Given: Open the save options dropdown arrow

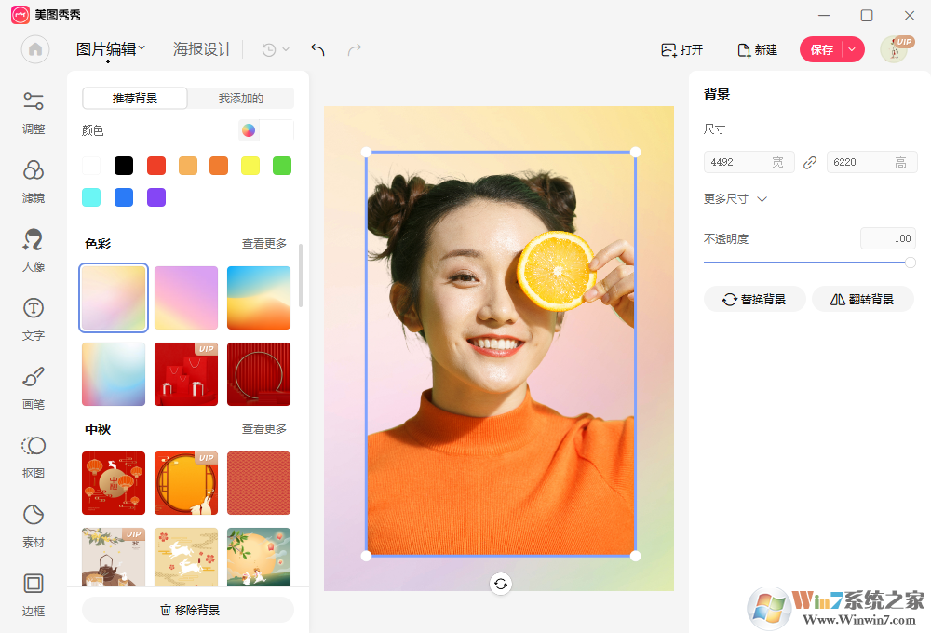Looking at the screenshot, I should pos(852,50).
